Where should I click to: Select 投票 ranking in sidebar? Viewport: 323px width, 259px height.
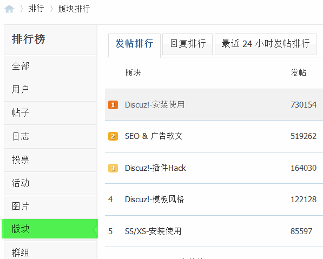click(50, 160)
